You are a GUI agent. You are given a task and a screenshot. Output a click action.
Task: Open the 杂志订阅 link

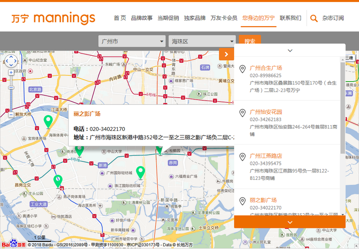click(333, 18)
